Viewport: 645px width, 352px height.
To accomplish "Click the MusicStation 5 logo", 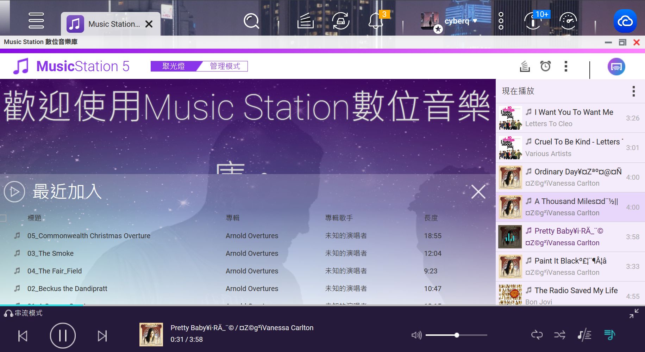I will (x=71, y=66).
